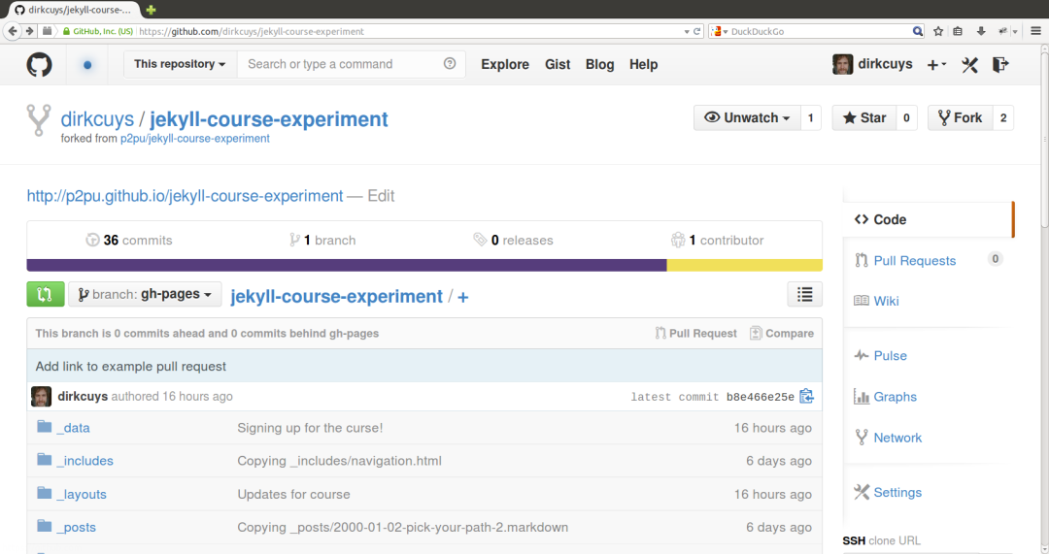Screen dimensions: 1049x554
Task: Open the Gist menu item
Action: point(558,64)
